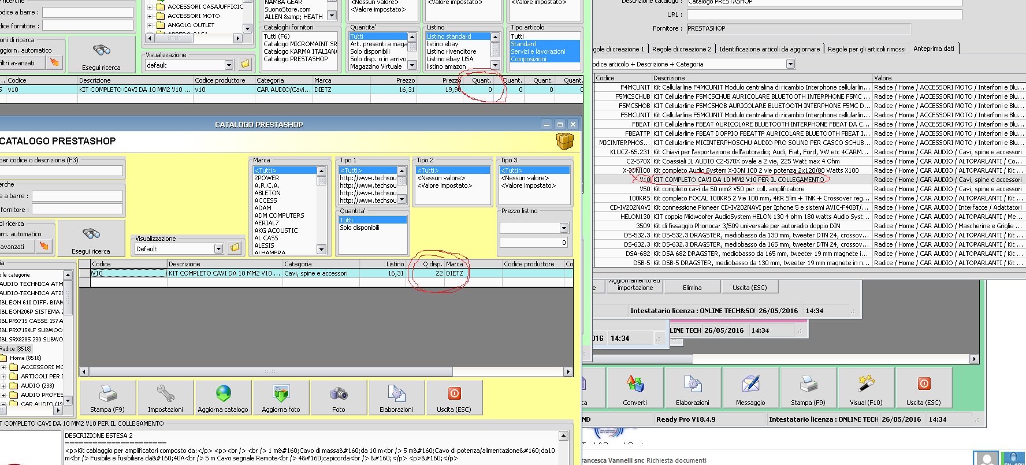This screenshot has height=465, width=1026.
Task: Click the Converti icon
Action: tap(635, 384)
